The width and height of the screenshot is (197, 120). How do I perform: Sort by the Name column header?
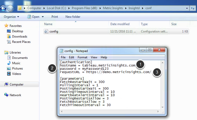click(x=48, y=24)
